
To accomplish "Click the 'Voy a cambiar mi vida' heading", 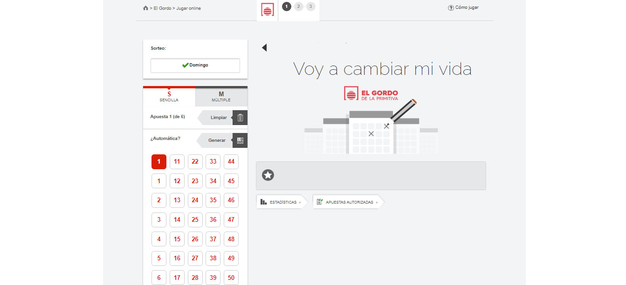I will [x=382, y=69].
